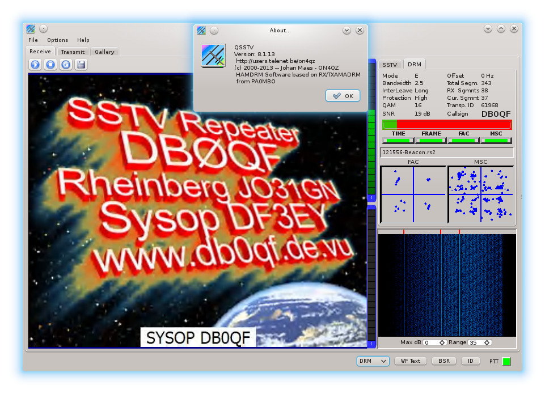Click the Protection value High
The width and height of the screenshot is (545, 394).
[x=421, y=98]
